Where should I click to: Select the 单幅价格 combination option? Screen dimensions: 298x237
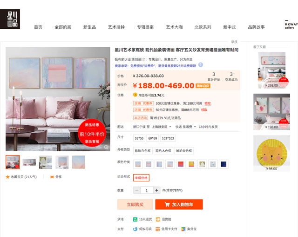[141, 178]
